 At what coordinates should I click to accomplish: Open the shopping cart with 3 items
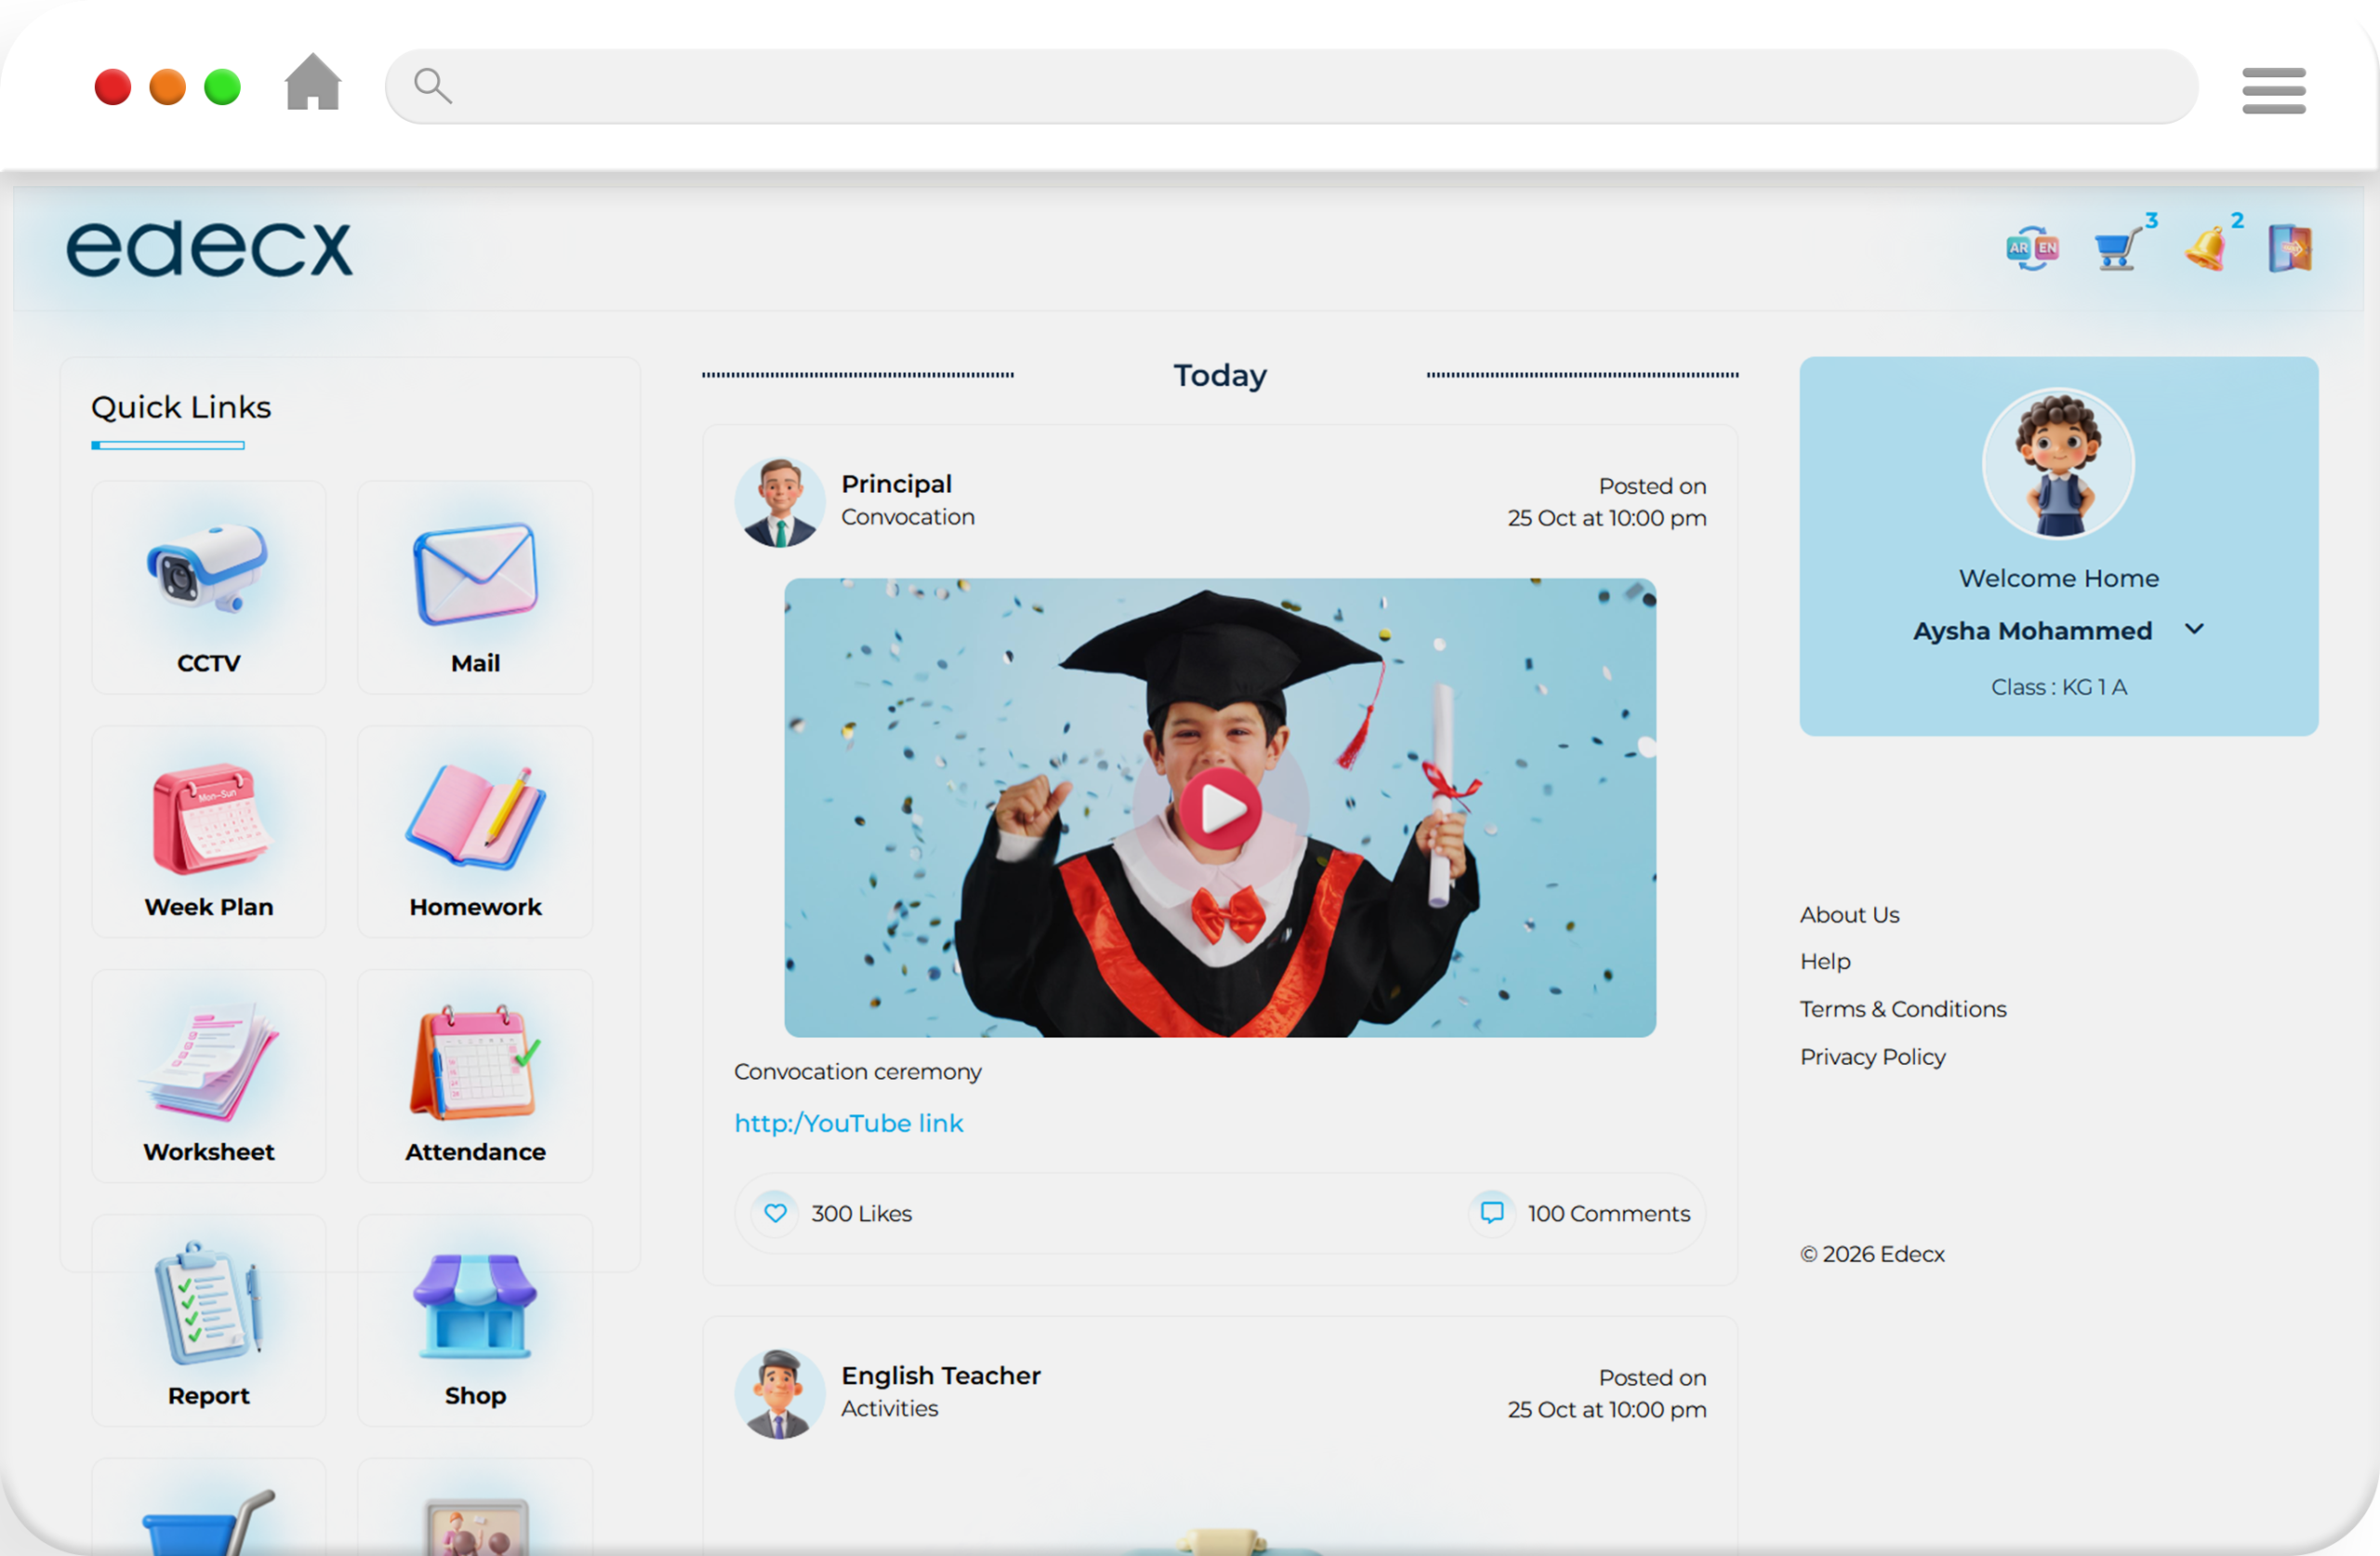[2119, 248]
